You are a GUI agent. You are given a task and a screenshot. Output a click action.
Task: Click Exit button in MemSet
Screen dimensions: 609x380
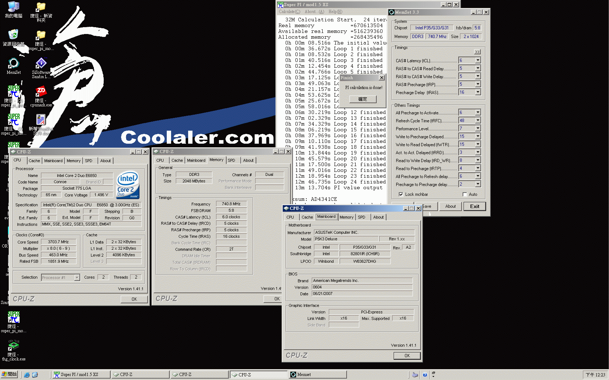pyautogui.click(x=475, y=206)
